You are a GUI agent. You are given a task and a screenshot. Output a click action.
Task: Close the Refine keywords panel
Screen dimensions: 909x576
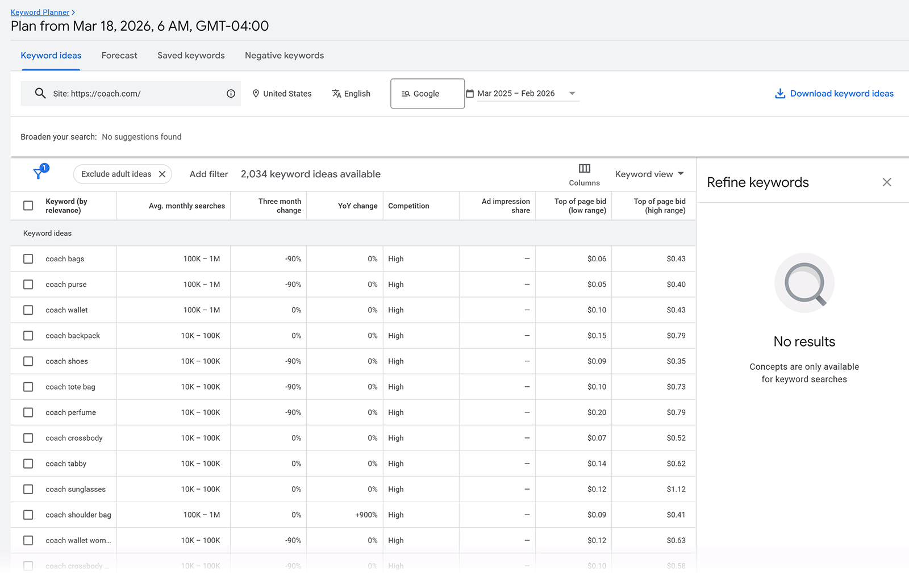click(x=886, y=182)
